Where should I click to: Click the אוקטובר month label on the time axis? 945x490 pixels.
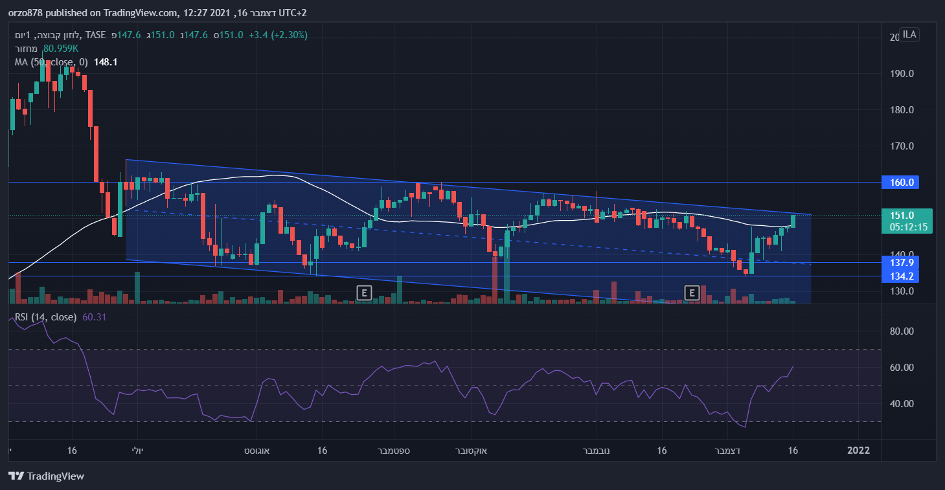coord(471,450)
